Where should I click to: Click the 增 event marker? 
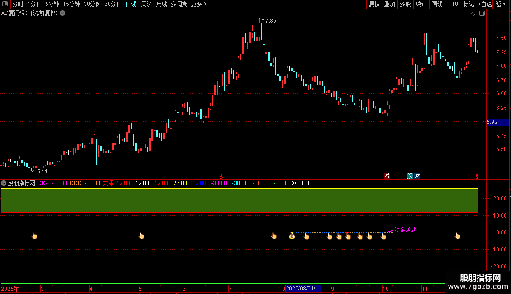tap(387, 176)
